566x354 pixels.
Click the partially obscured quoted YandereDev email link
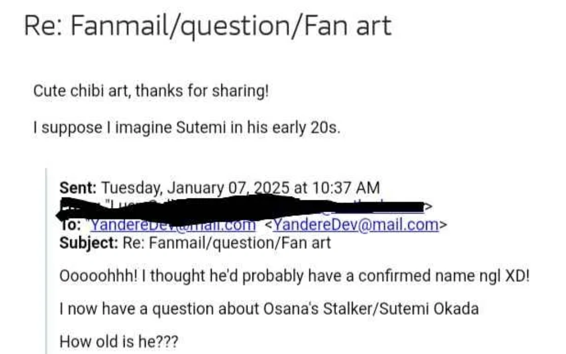pyautogui.click(x=173, y=224)
